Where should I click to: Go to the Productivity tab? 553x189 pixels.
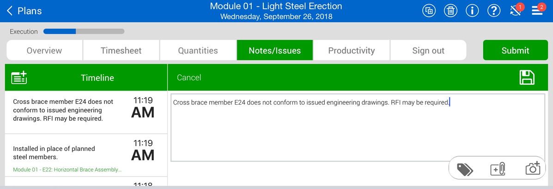352,51
